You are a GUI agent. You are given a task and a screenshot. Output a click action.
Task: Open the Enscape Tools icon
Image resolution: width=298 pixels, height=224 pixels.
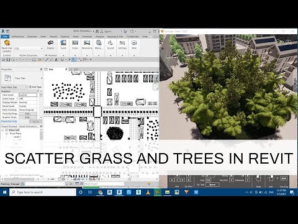63,43
